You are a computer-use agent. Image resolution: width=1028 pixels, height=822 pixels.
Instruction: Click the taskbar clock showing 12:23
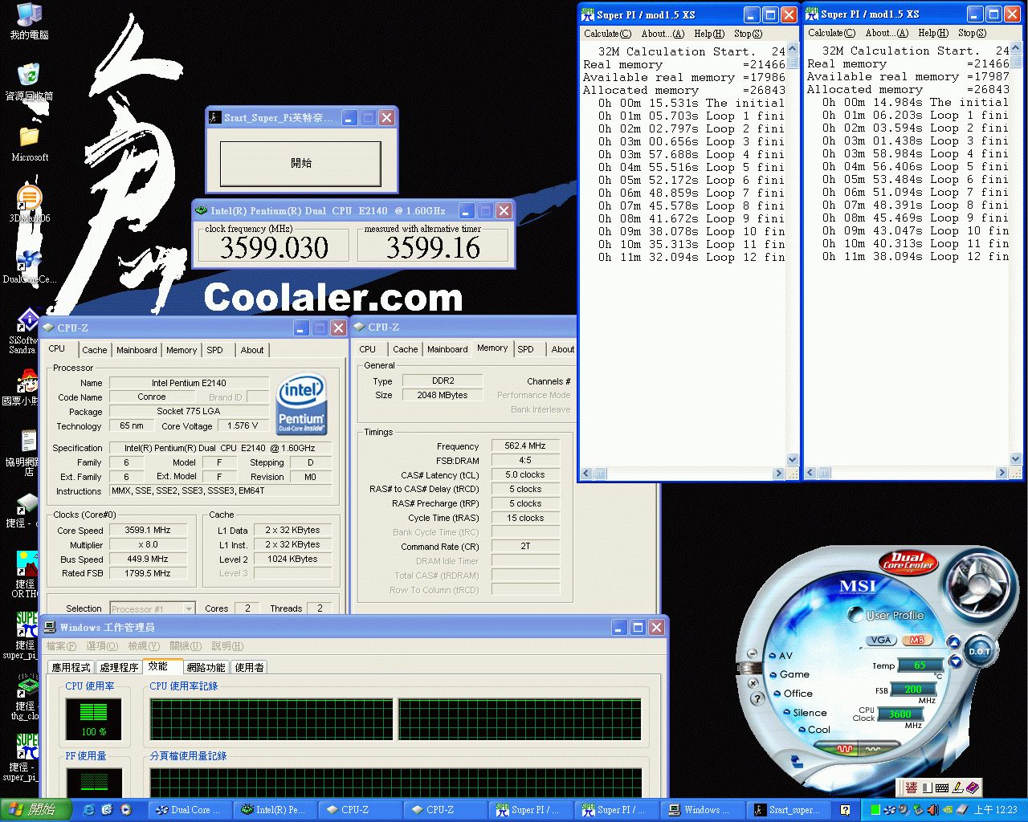(994, 810)
